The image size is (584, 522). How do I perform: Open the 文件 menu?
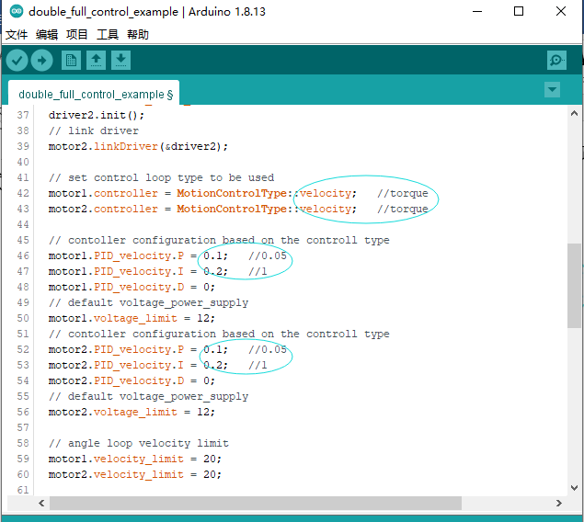point(17,35)
